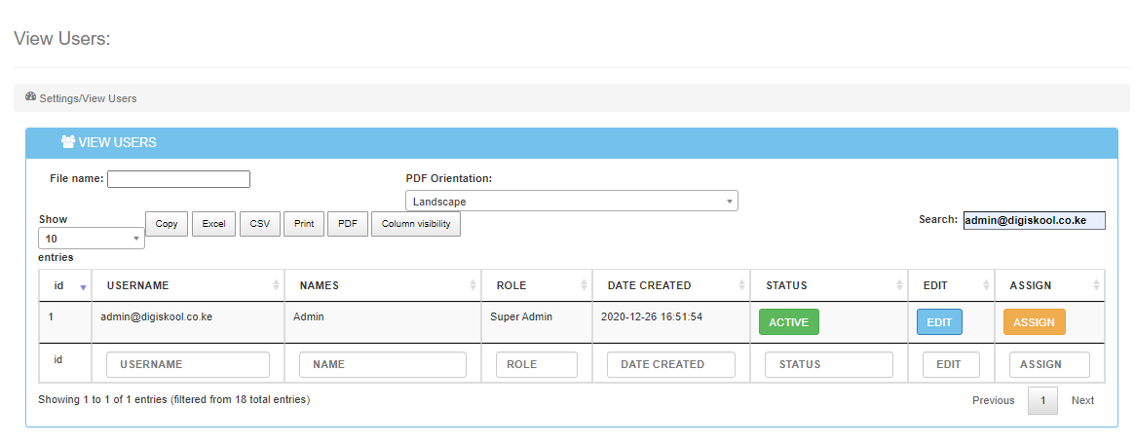Sort by Status column arrows
The image size is (1135, 445).
tap(901, 285)
